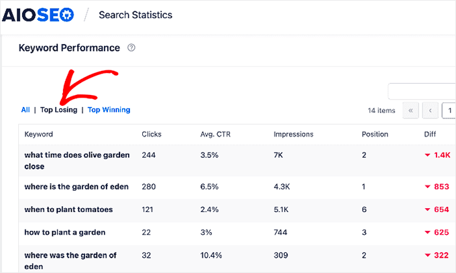The height and width of the screenshot is (273, 456).
Task: Click red down arrow beside 1.4K diff
Action: coord(427,155)
